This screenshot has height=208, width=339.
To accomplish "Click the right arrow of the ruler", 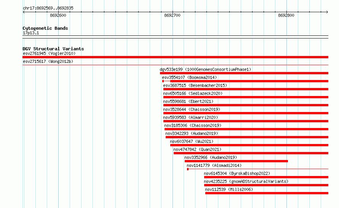I will point(327,12).
